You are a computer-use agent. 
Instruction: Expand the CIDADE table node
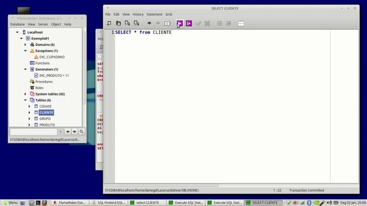(29, 106)
